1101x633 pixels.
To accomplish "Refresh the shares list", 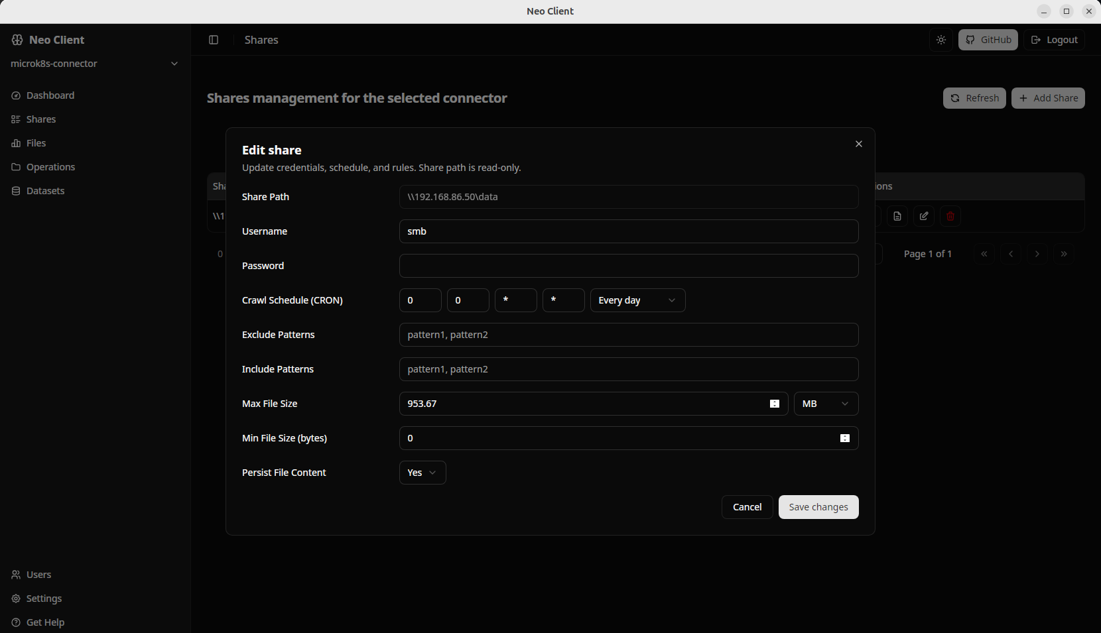I will [974, 97].
